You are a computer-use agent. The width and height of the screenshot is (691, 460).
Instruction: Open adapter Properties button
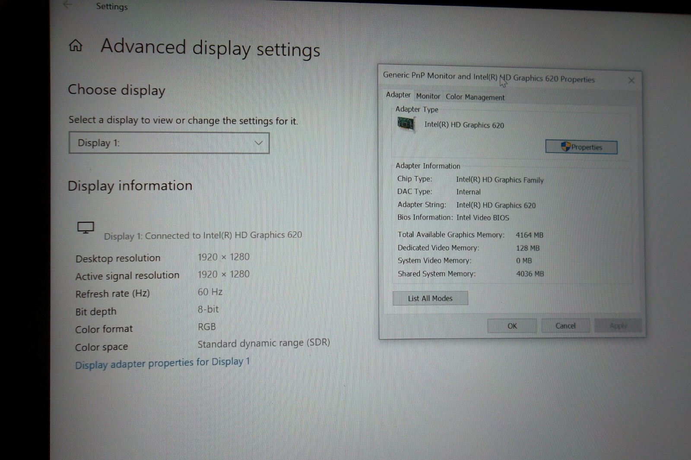[x=581, y=147]
